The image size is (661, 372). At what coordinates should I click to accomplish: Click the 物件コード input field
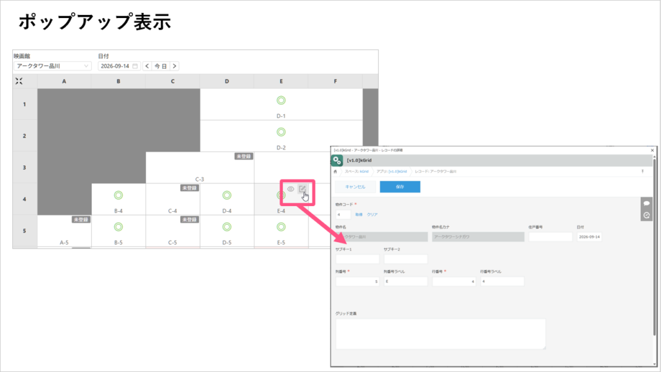pyautogui.click(x=343, y=214)
